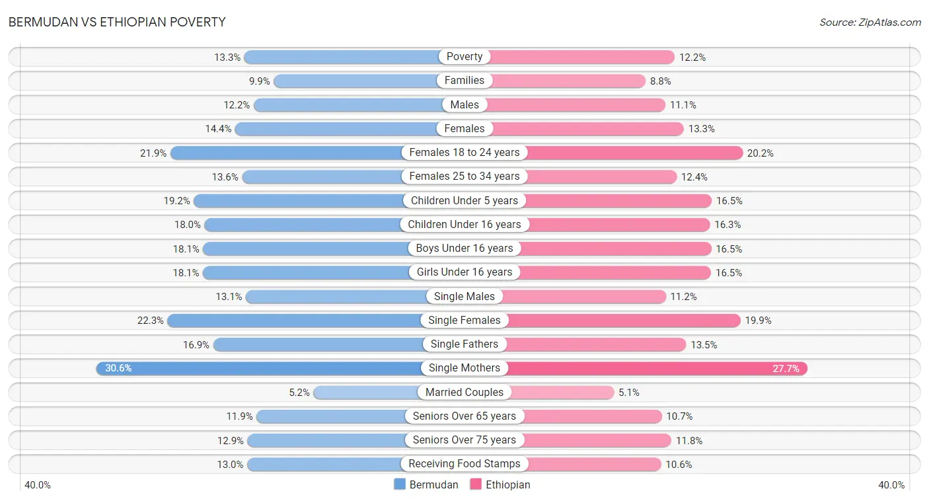
Task: Click the blue Boys Under 16 years bar
Action: pos(334,249)
